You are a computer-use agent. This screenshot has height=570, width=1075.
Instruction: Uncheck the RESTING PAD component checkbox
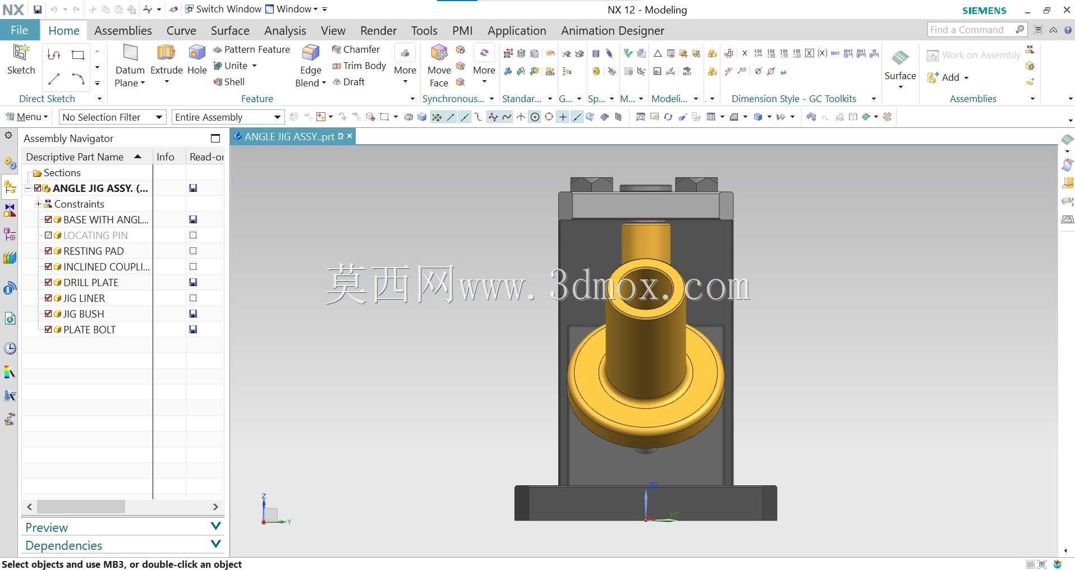(x=48, y=251)
